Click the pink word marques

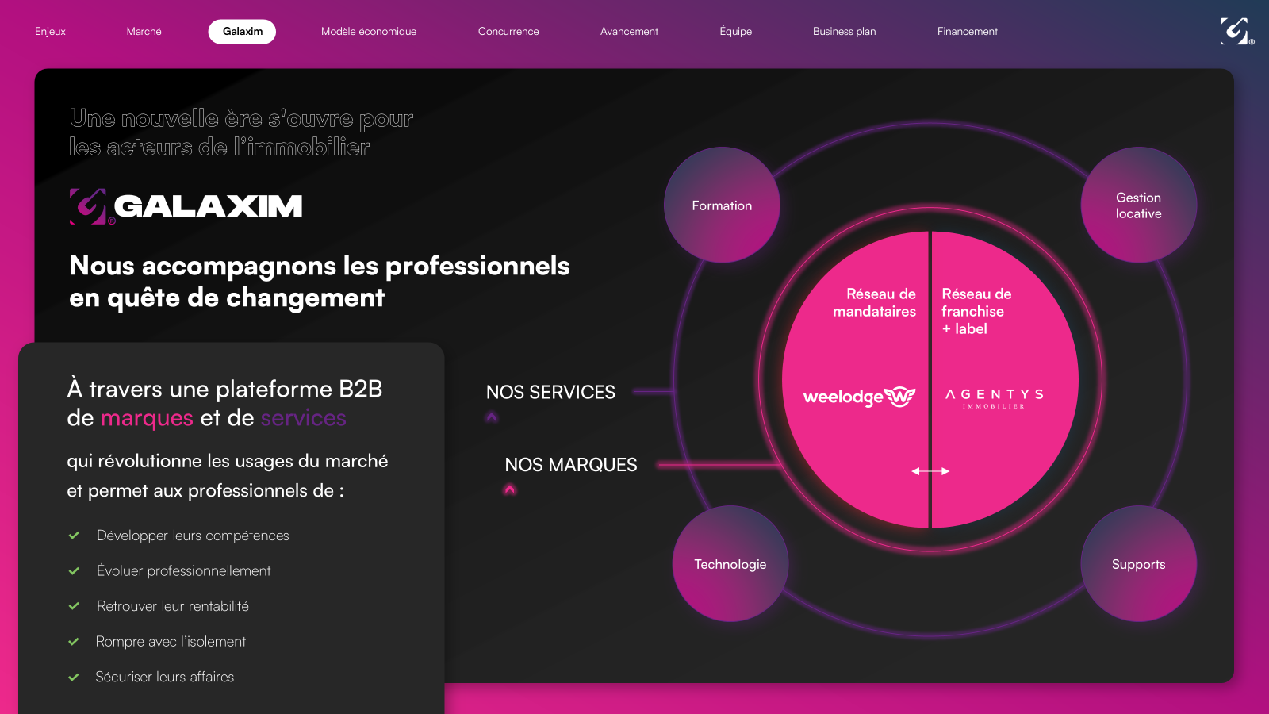(147, 418)
